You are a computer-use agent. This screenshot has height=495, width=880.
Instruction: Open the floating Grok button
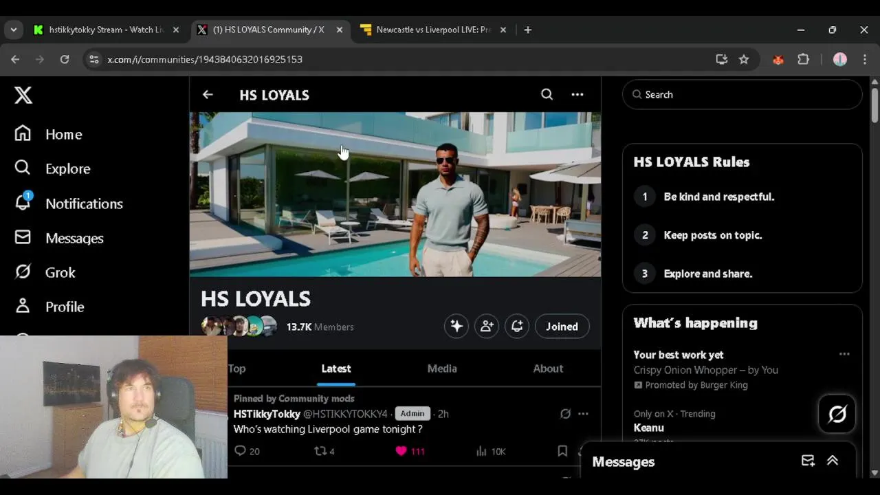coord(837,414)
